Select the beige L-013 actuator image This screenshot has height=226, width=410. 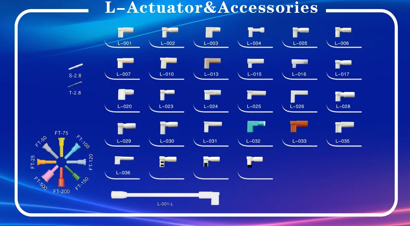[212, 63]
